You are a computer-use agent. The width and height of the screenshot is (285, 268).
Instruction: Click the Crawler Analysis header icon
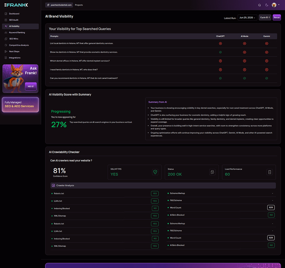[53, 186]
